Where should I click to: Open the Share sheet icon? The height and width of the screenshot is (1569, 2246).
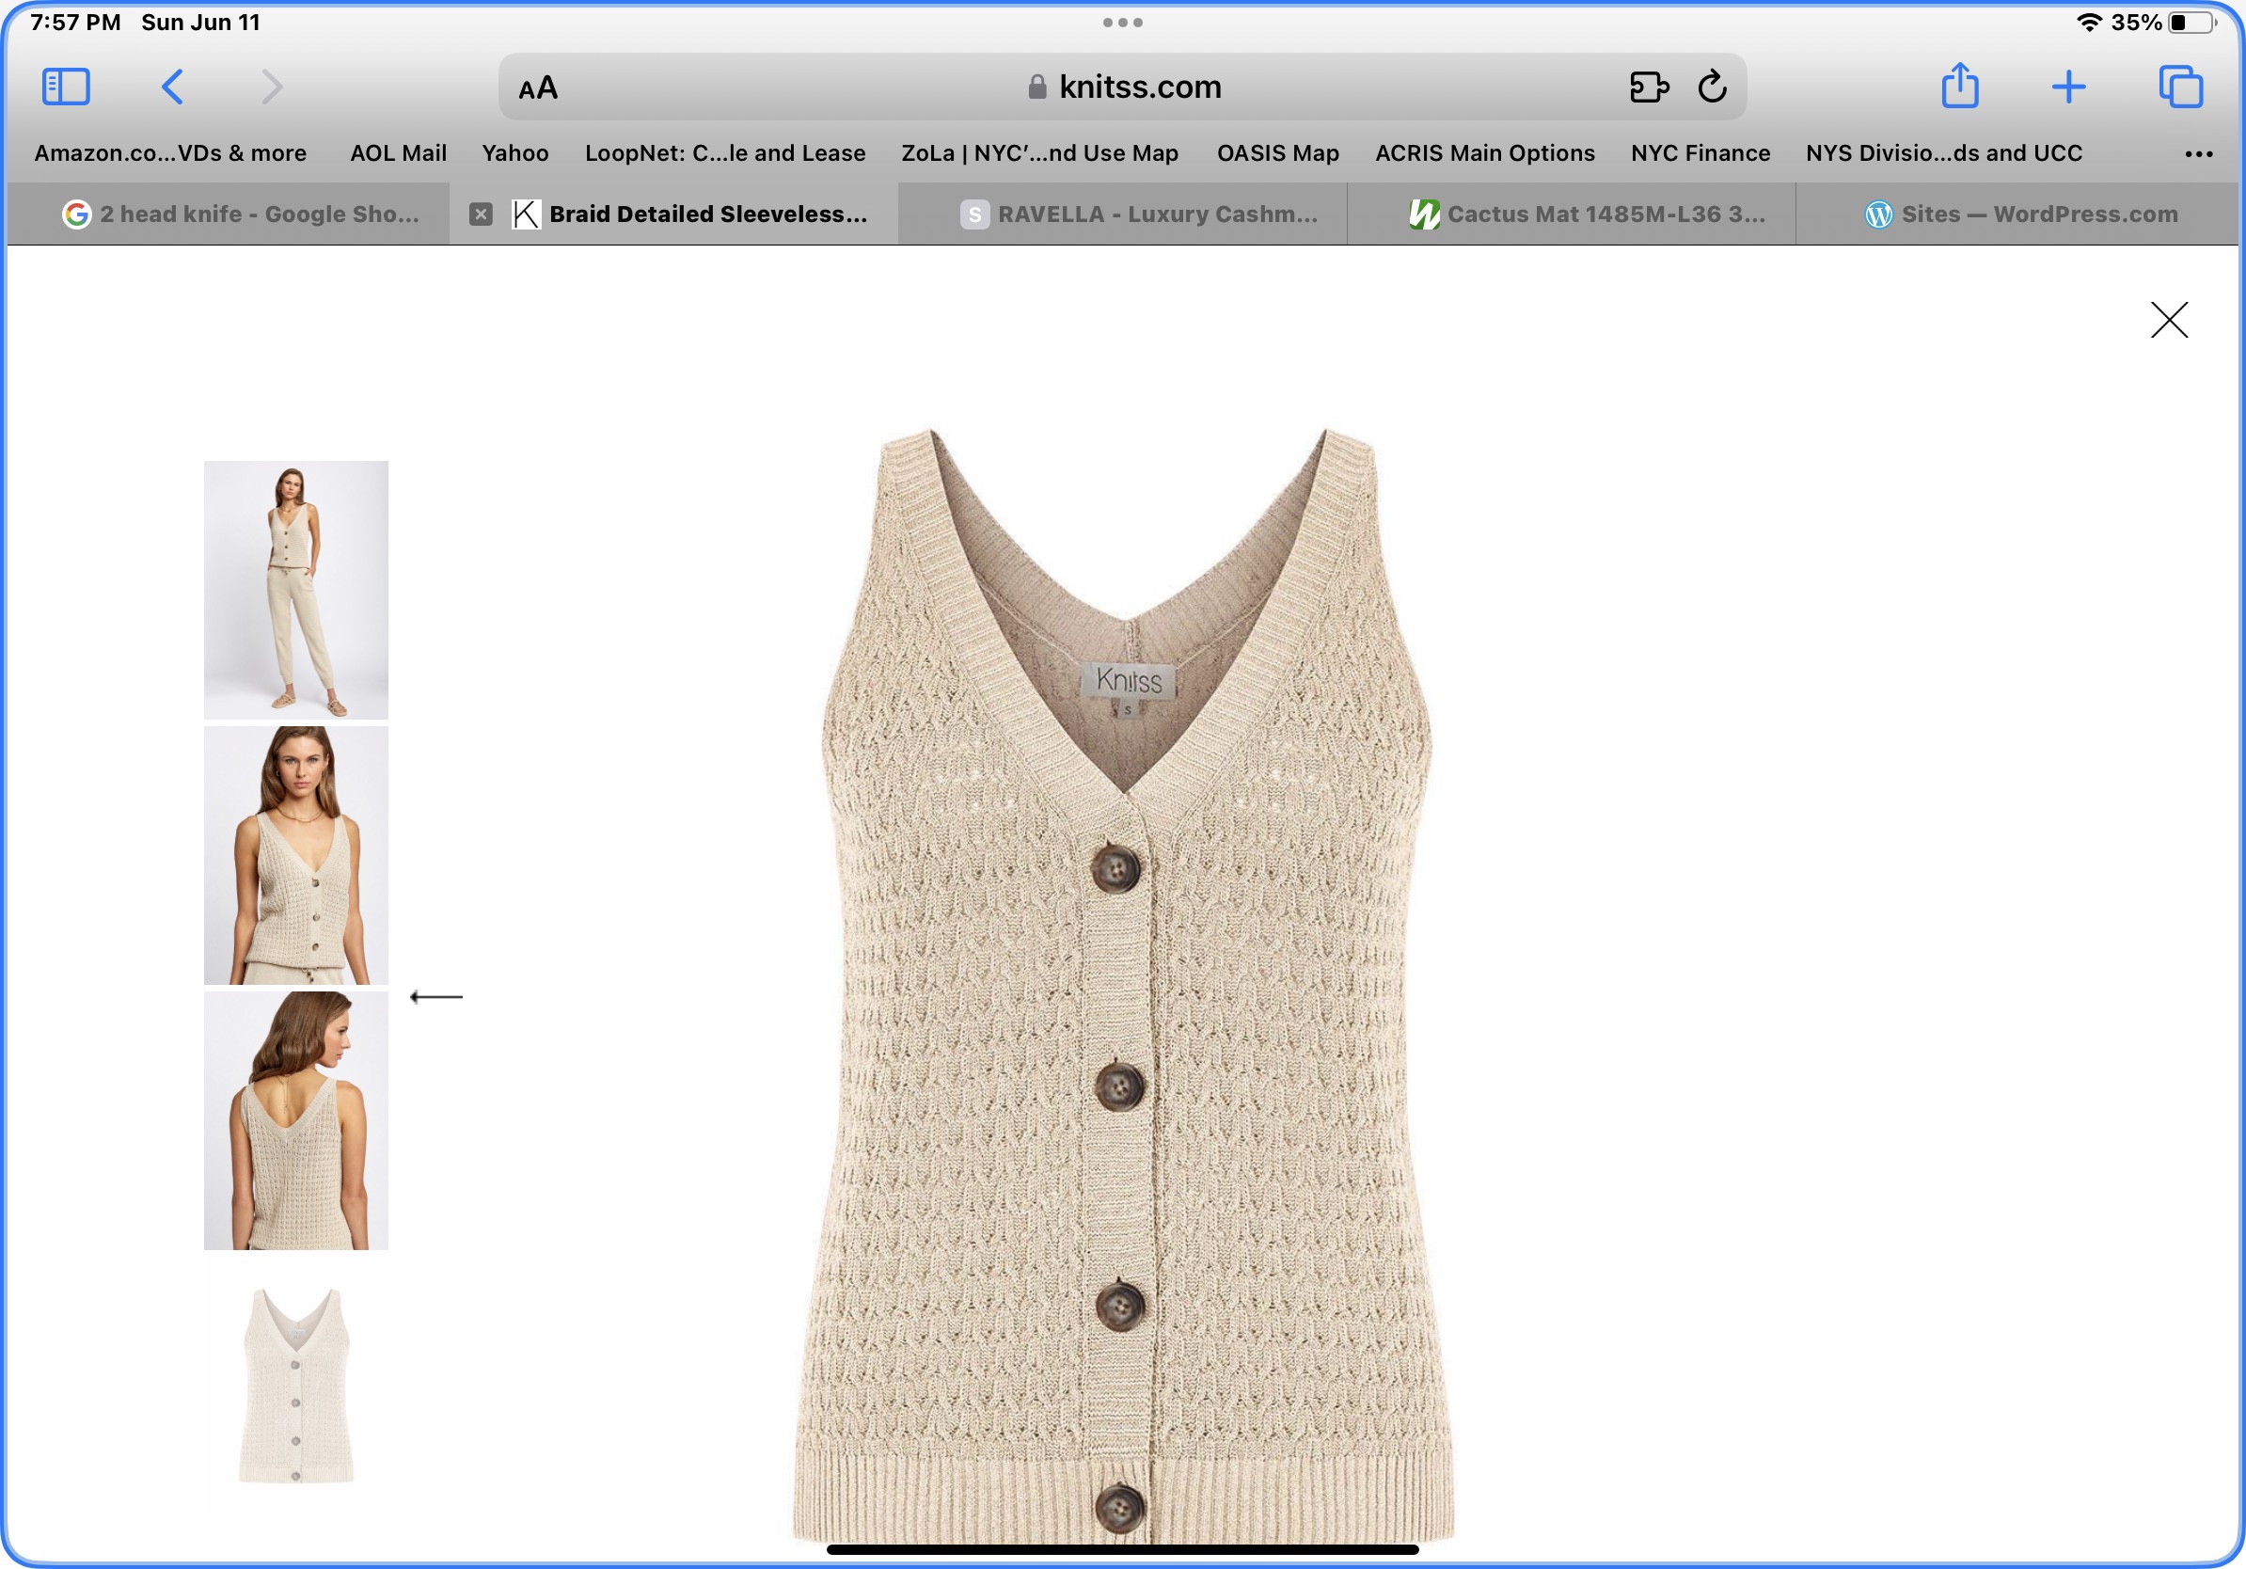(1959, 87)
